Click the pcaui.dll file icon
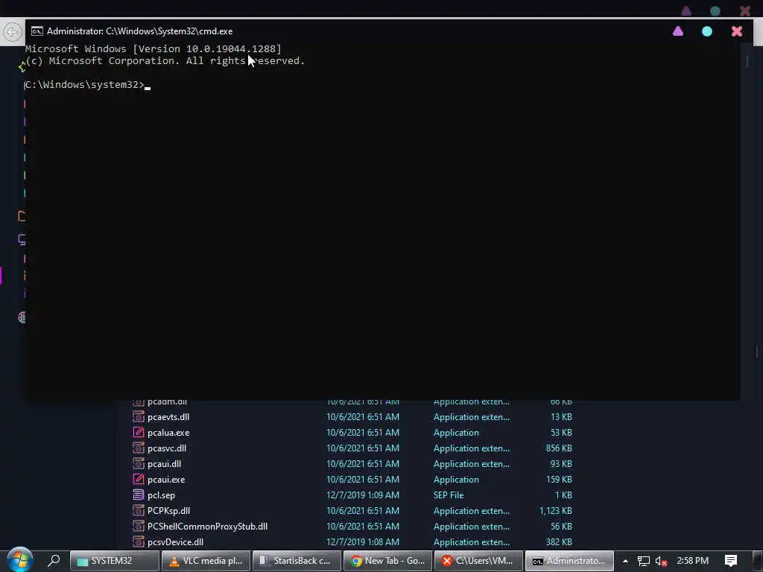The width and height of the screenshot is (763, 572). 139,463
